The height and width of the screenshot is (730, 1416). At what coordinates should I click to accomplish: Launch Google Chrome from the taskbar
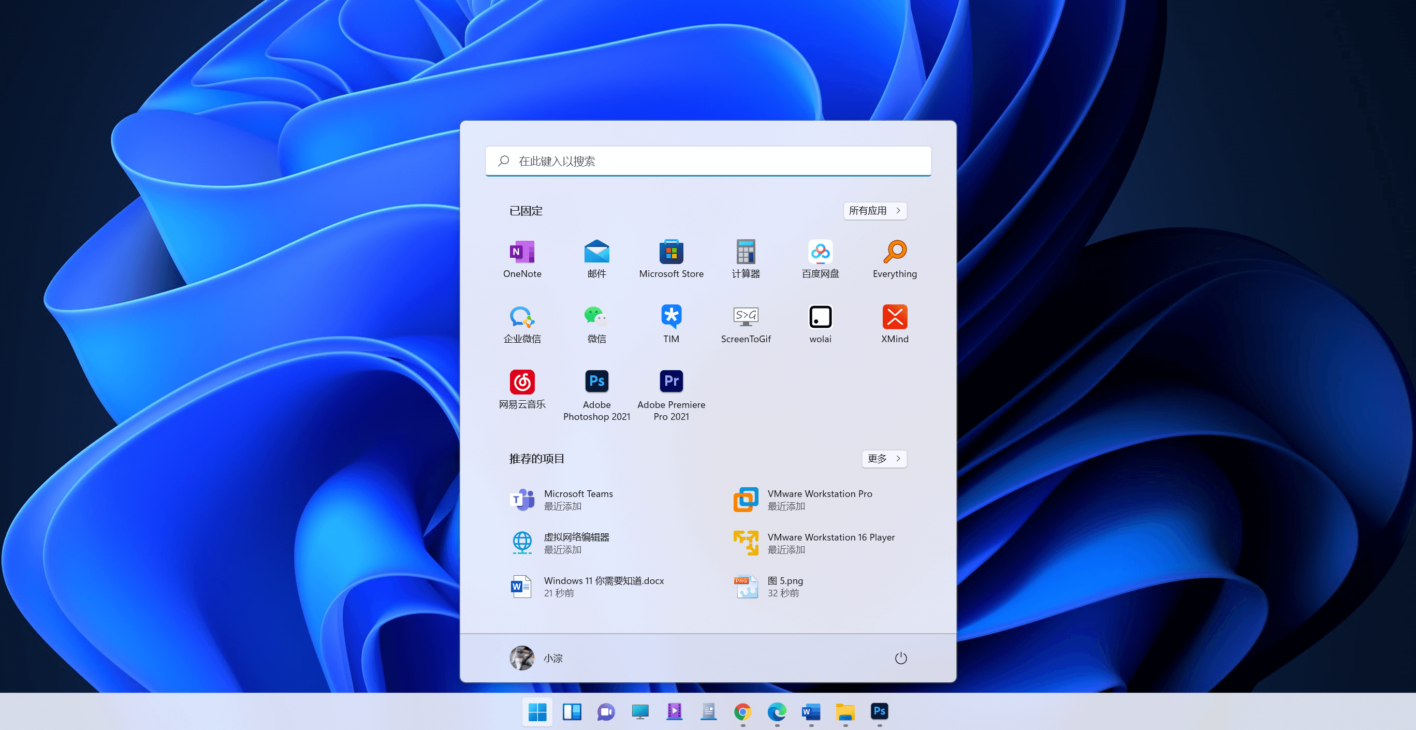pos(742,712)
